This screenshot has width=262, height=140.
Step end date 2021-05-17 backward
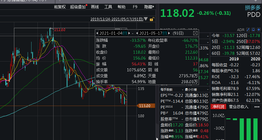coord(137,33)
